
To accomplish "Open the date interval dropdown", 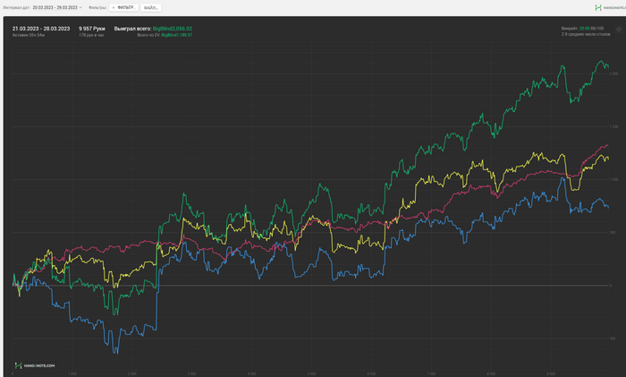I will [57, 7].
